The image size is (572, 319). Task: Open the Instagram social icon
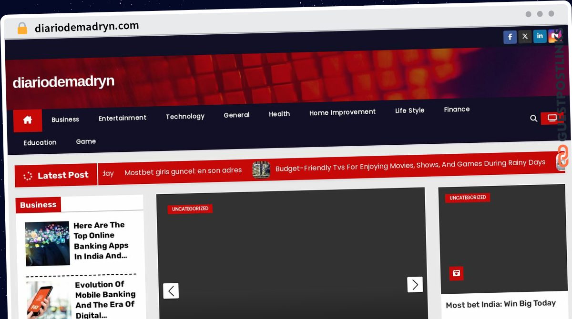[x=555, y=35]
